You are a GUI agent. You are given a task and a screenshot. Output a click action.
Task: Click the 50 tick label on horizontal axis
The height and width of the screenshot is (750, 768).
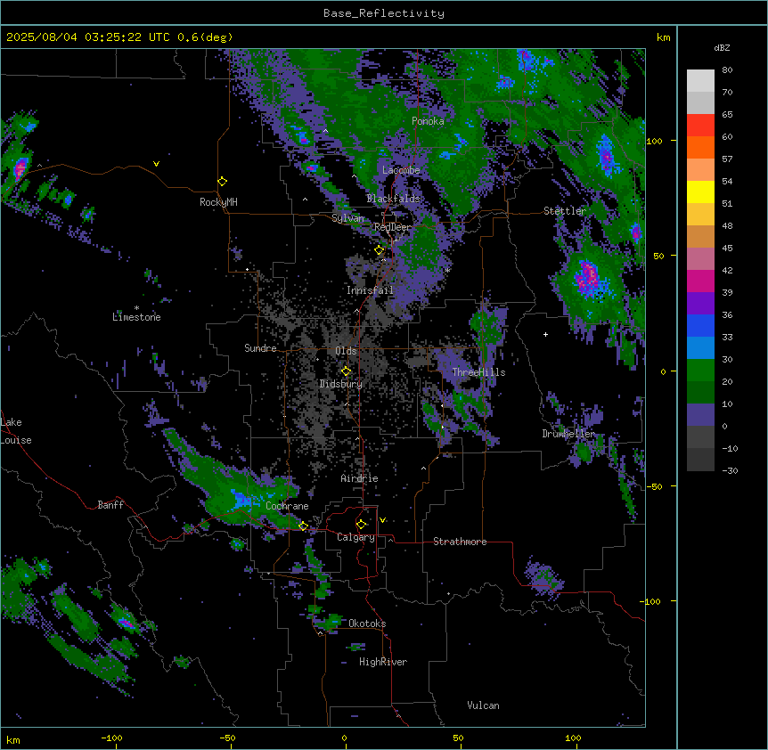click(458, 738)
